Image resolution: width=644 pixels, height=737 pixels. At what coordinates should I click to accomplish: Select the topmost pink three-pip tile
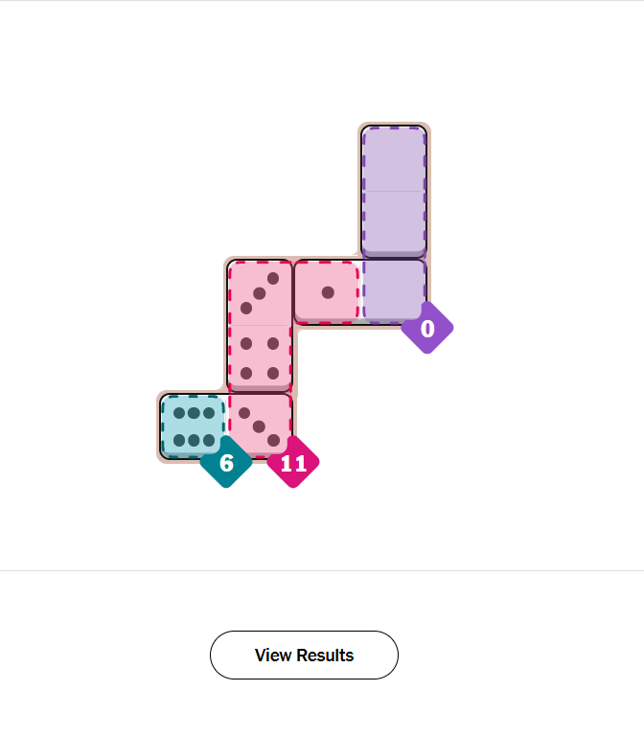[x=260, y=292]
